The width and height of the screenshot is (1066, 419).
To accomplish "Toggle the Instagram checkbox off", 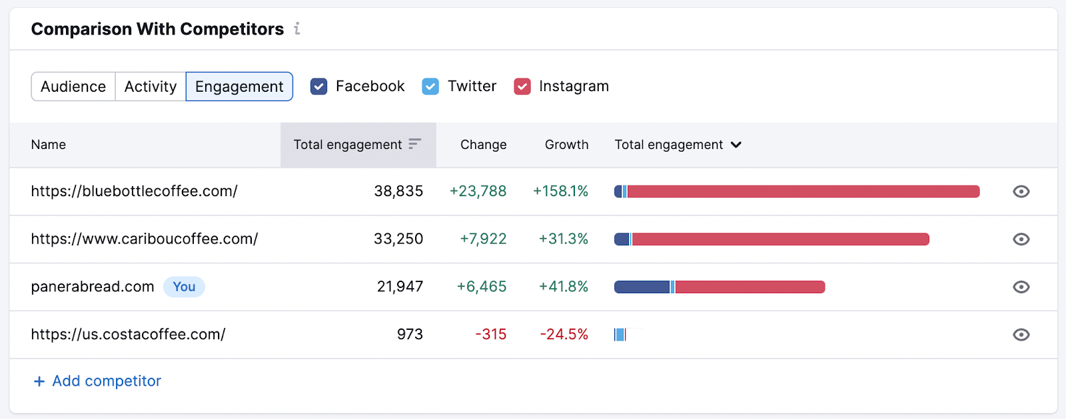I will [x=522, y=86].
